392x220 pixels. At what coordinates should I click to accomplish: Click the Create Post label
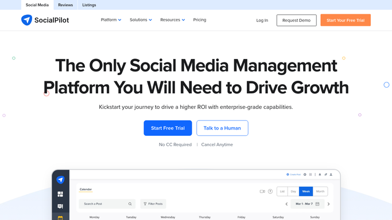click(x=295, y=175)
